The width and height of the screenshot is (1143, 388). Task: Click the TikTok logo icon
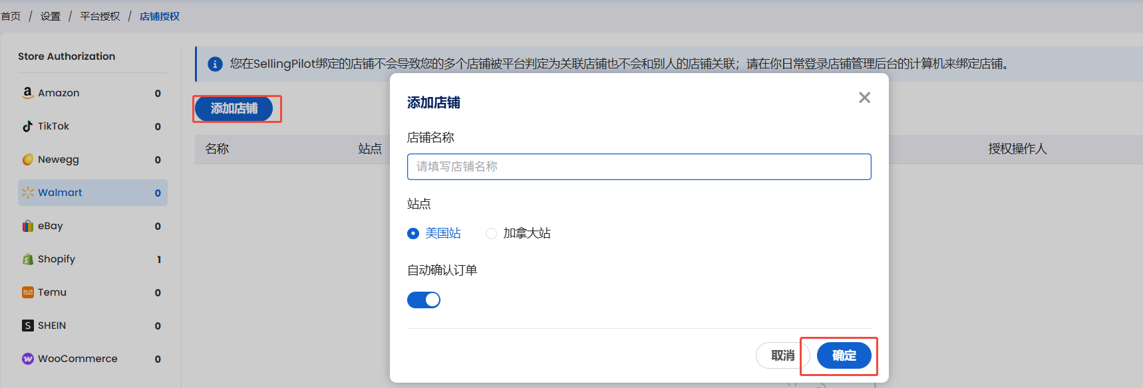pos(27,126)
